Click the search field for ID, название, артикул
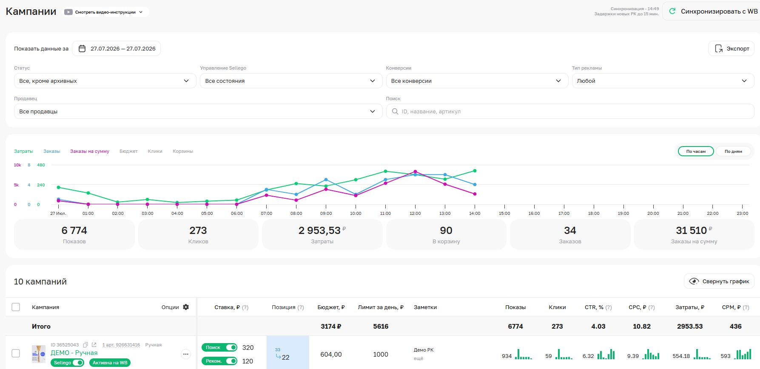760x369 pixels. pos(570,111)
